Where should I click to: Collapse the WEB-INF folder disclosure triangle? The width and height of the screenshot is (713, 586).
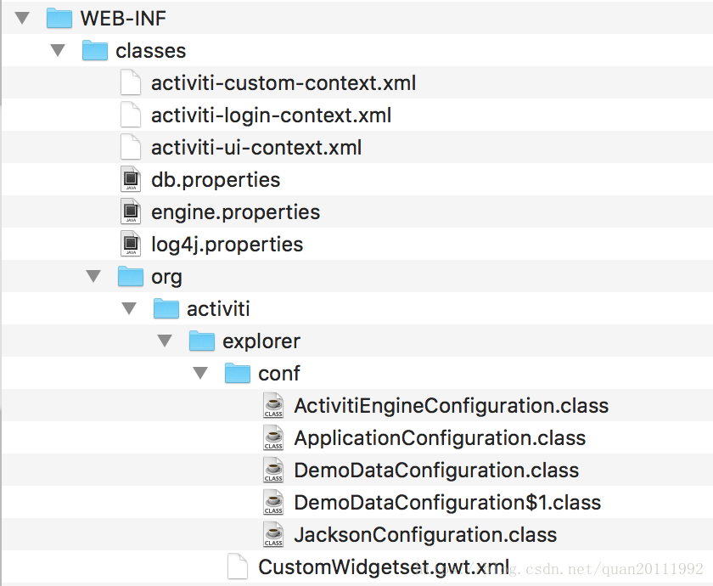(x=22, y=18)
